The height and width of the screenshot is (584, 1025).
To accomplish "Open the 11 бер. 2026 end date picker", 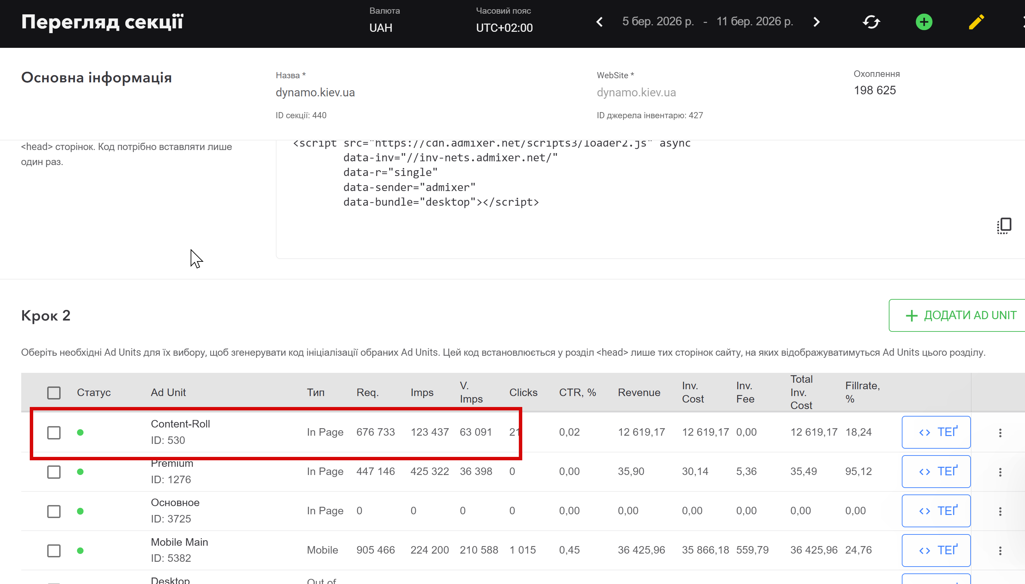I will pyautogui.click(x=755, y=22).
